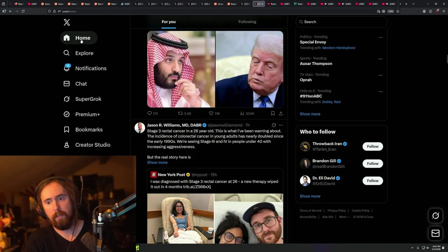Open more options for Oprah trend
The width and height of the screenshot is (448, 252).
click(380, 75)
